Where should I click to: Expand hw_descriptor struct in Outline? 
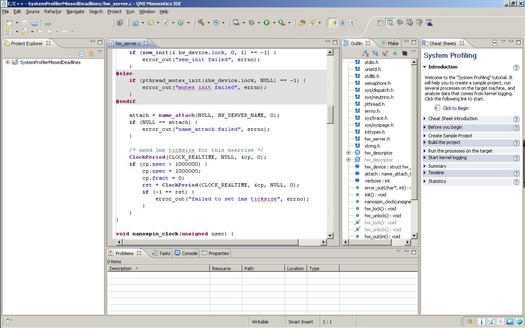pos(348,153)
